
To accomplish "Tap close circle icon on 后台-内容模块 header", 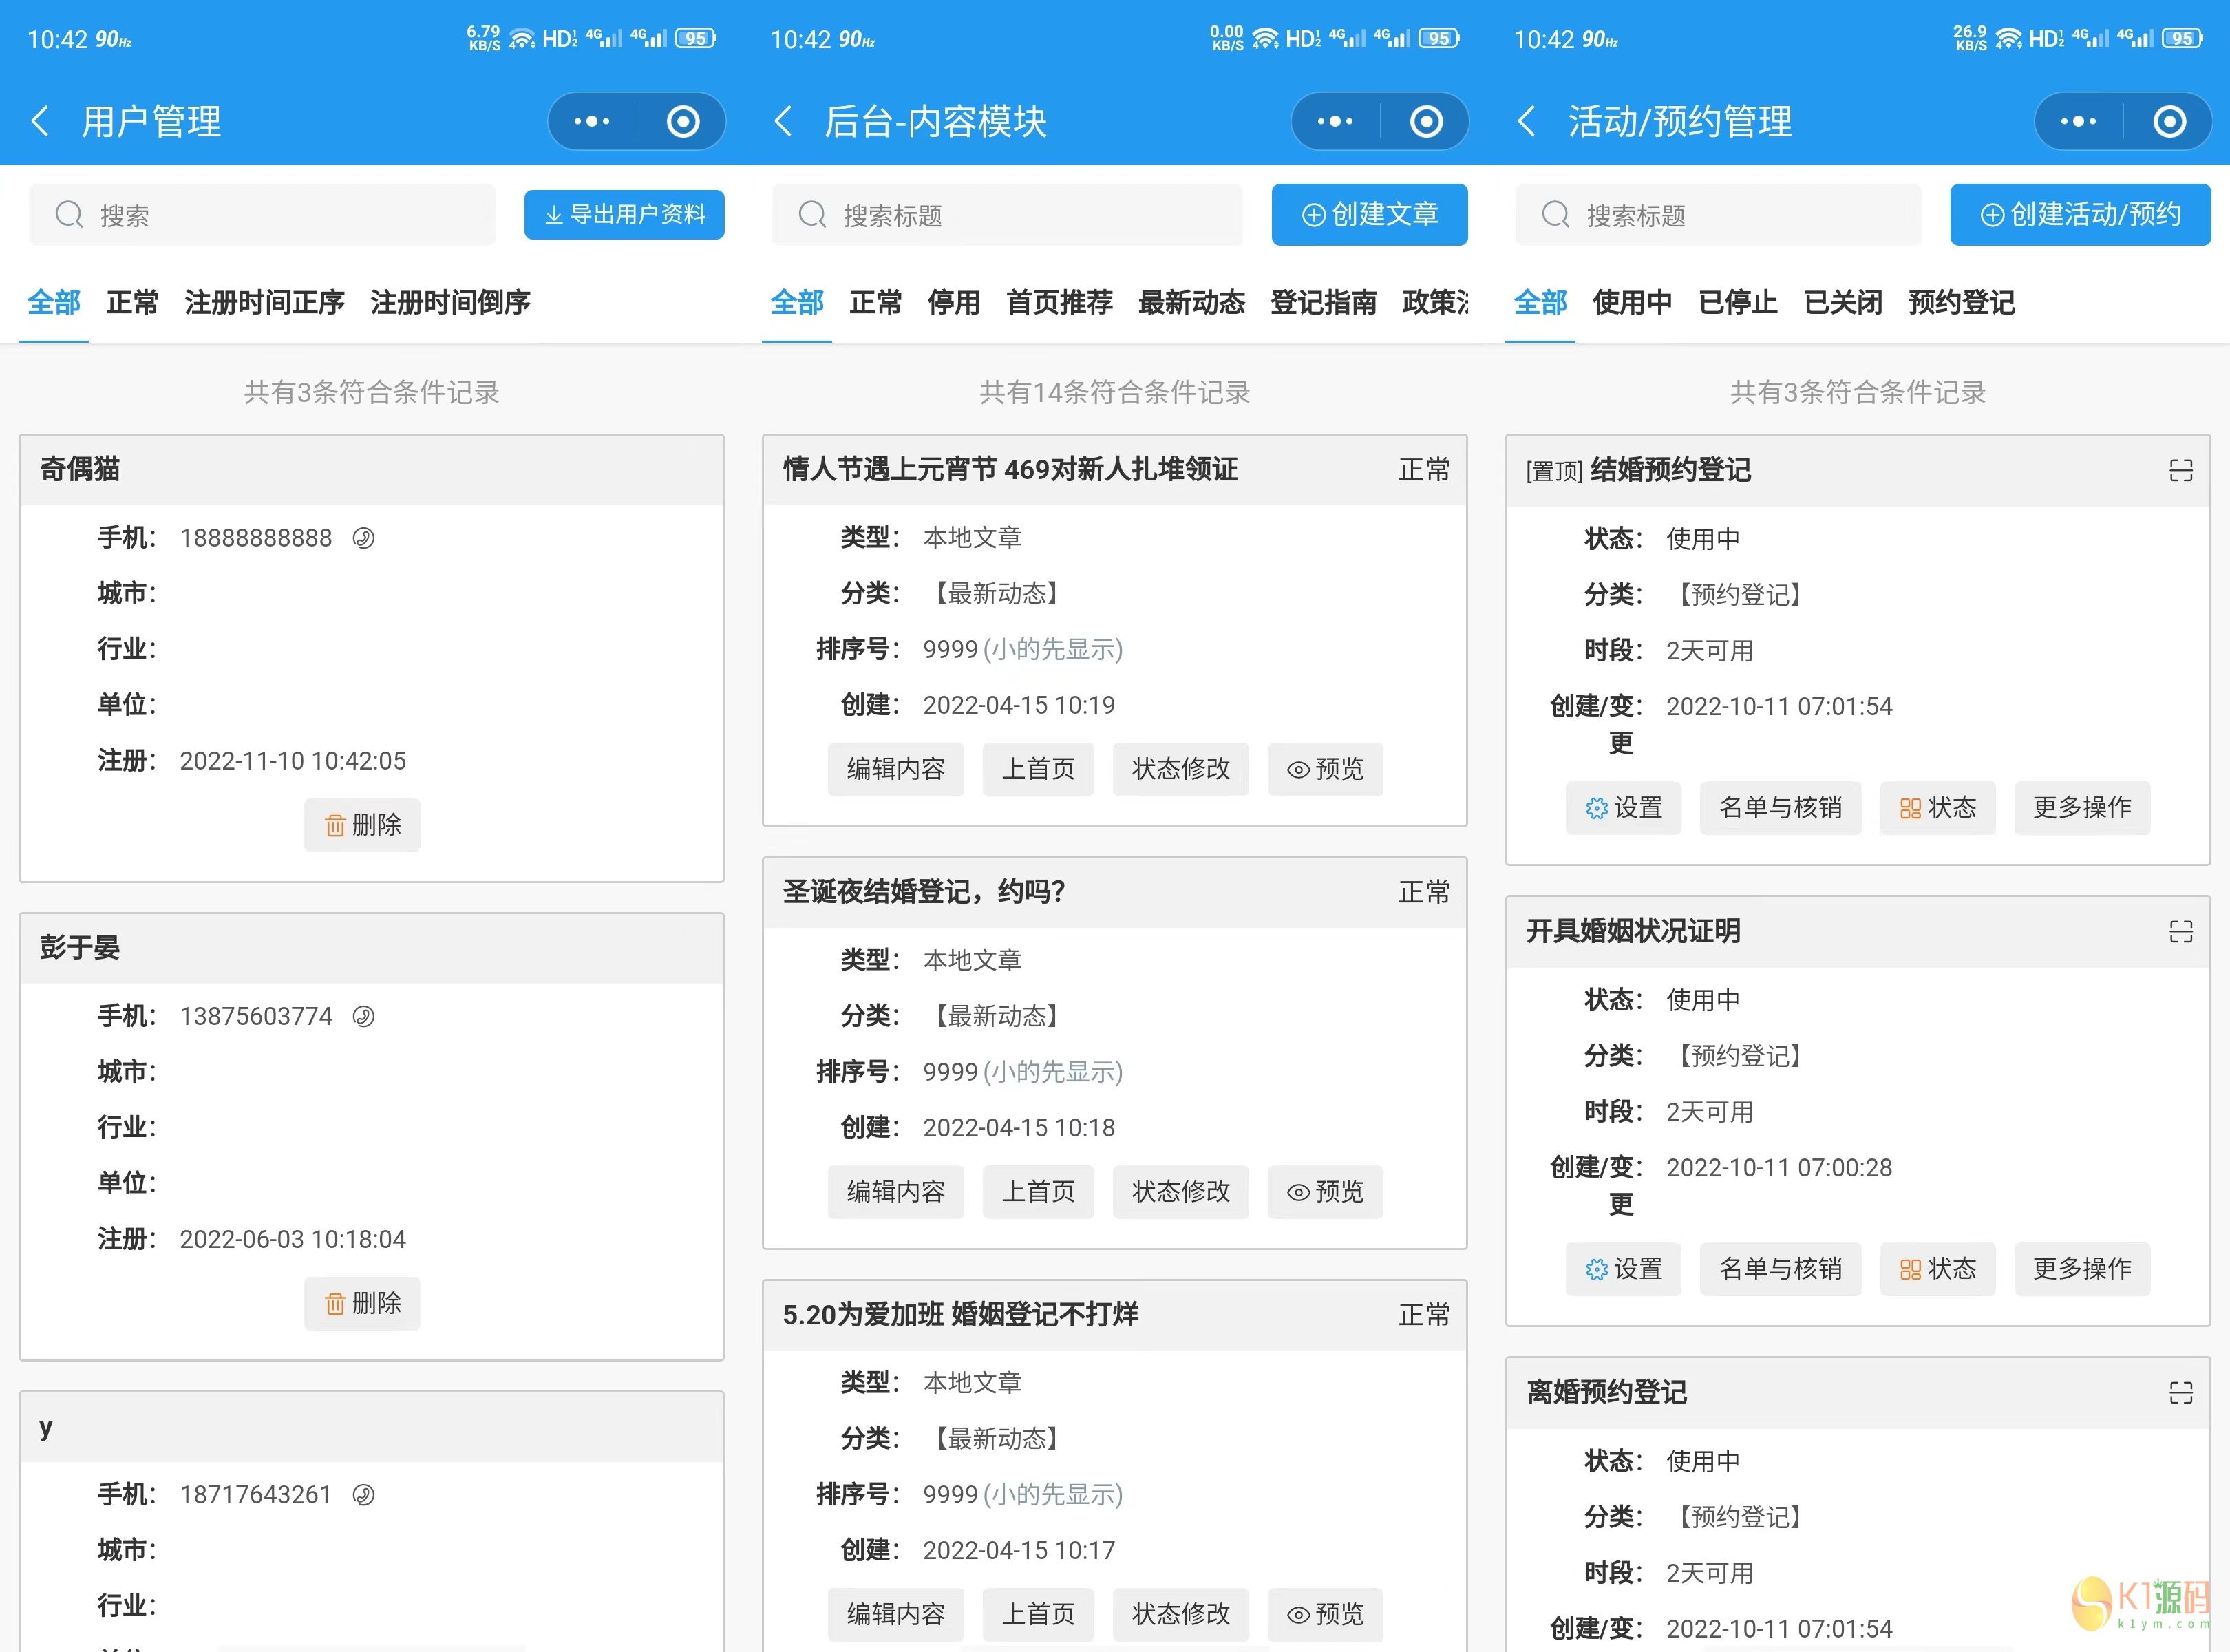I will tap(1426, 121).
